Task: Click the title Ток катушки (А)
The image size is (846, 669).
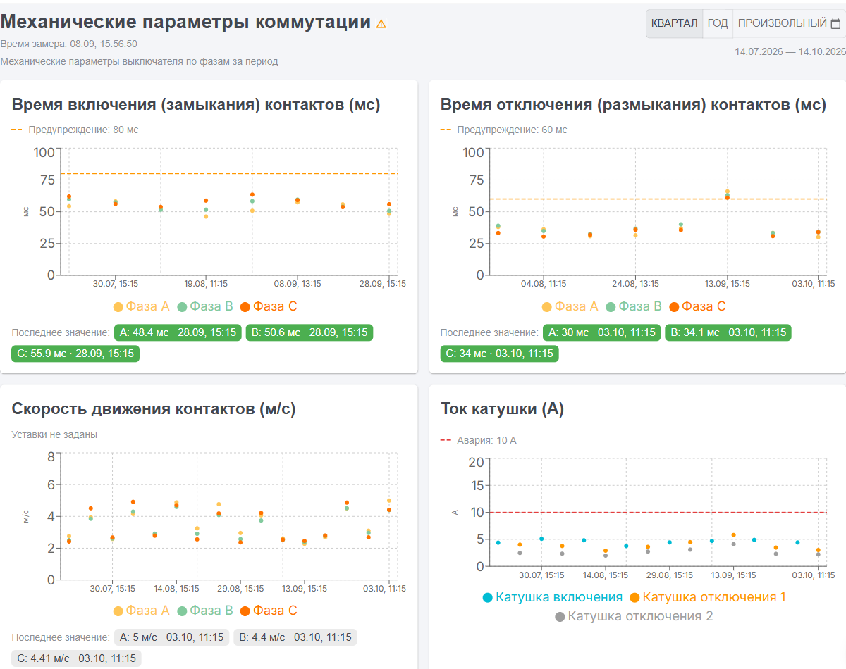Action: (x=503, y=409)
